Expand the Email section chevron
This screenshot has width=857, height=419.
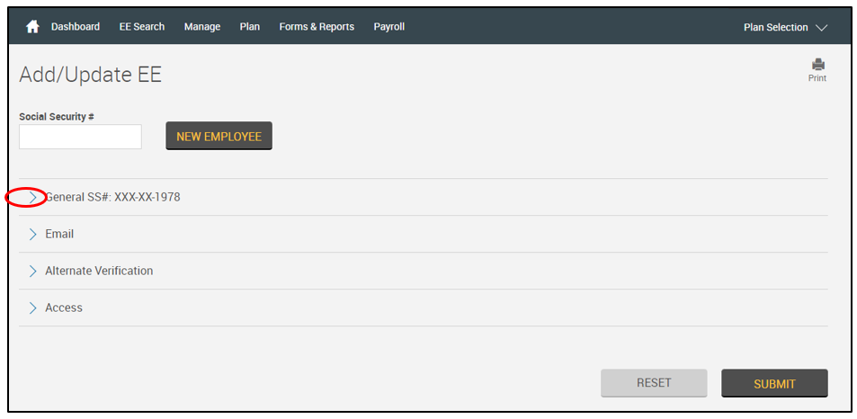[x=33, y=234]
